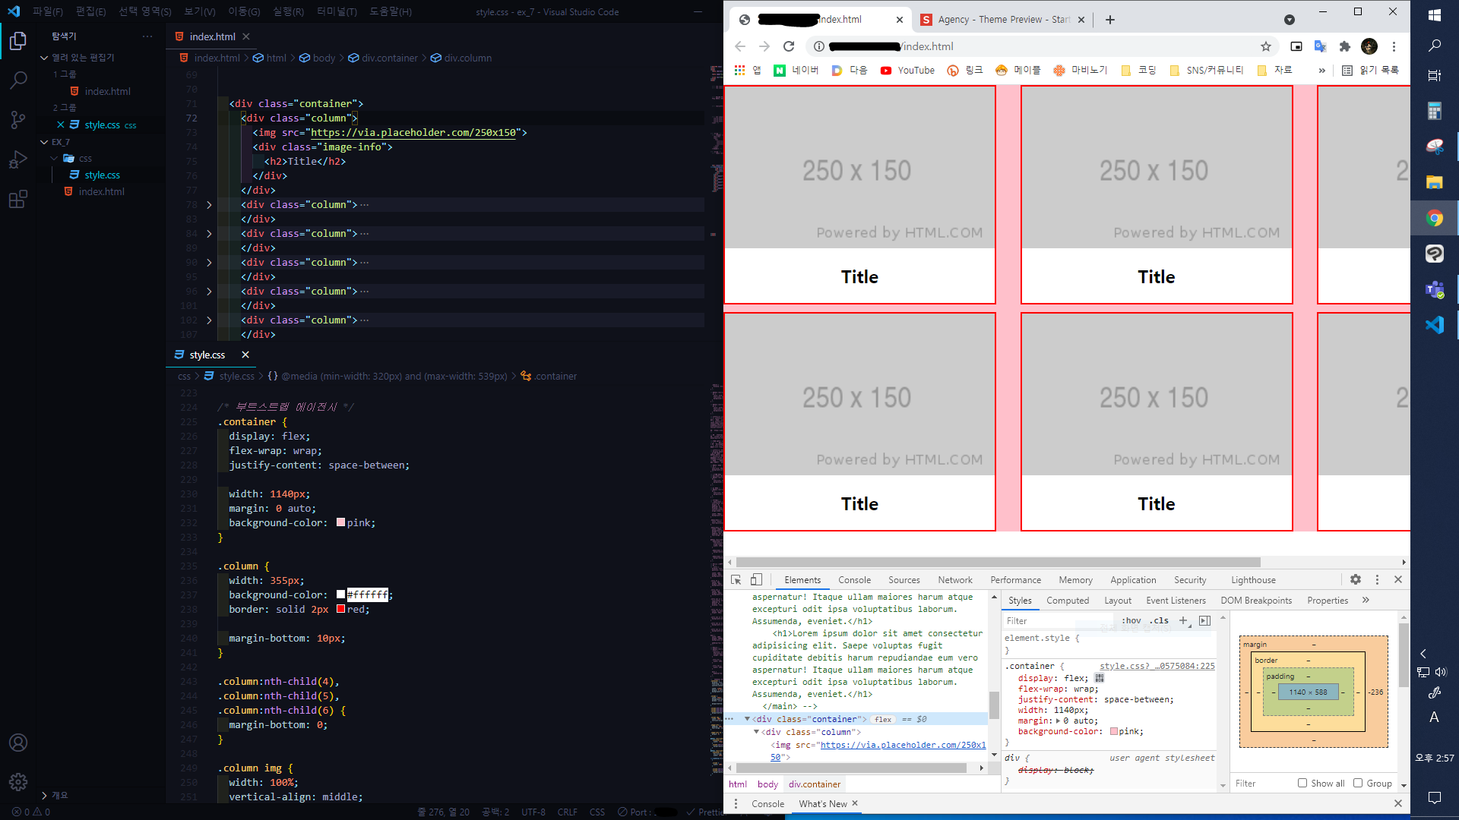Enable the Show all checkbox
1459x820 pixels.
(x=1302, y=783)
